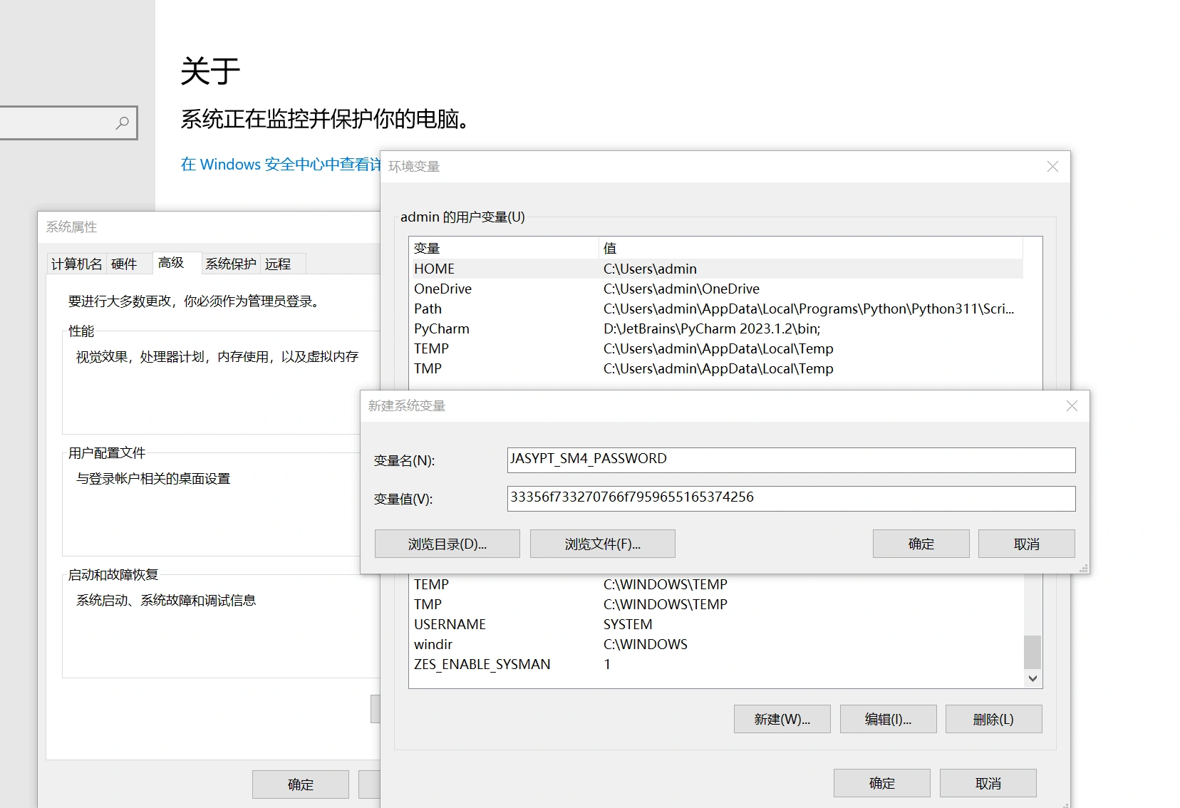Image resolution: width=1180 pixels, height=808 pixels.
Task: Click 新建(W)... for system variables
Action: coord(782,719)
